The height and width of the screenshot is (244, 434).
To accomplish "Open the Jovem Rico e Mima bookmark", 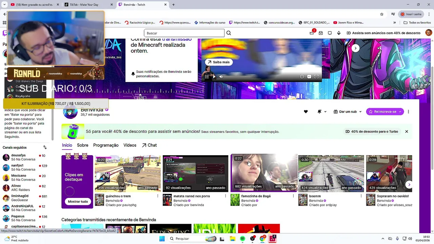I will [349, 23].
